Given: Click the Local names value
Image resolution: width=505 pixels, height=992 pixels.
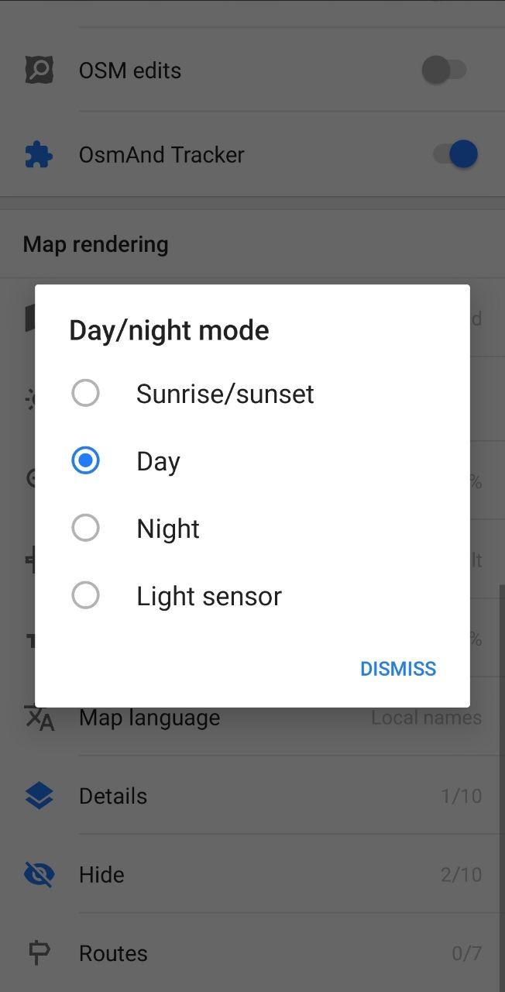Looking at the screenshot, I should pyautogui.click(x=426, y=718).
